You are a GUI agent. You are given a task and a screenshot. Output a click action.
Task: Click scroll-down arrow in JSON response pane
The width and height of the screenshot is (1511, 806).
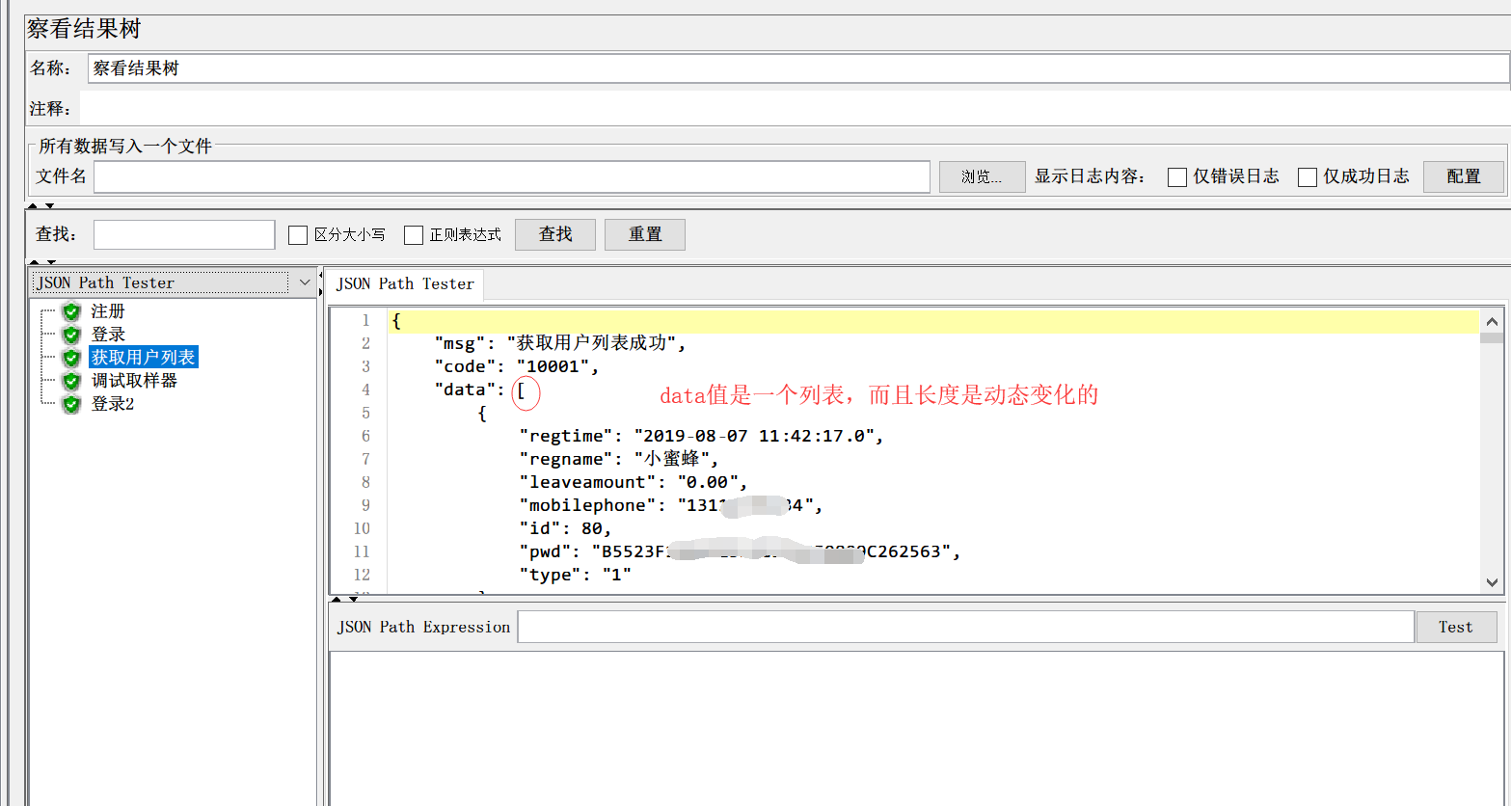click(x=1492, y=582)
